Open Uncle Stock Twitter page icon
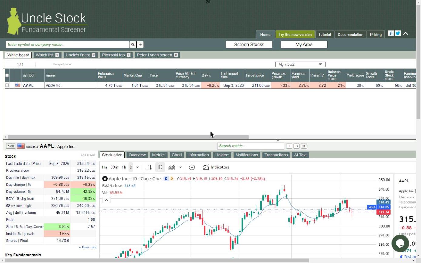The image size is (421, 263). point(398,33)
